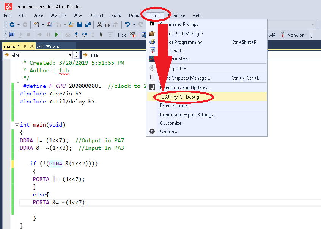Click the Step Out icon
Viewport: 321px width, 229px height.
click(x=93, y=35)
